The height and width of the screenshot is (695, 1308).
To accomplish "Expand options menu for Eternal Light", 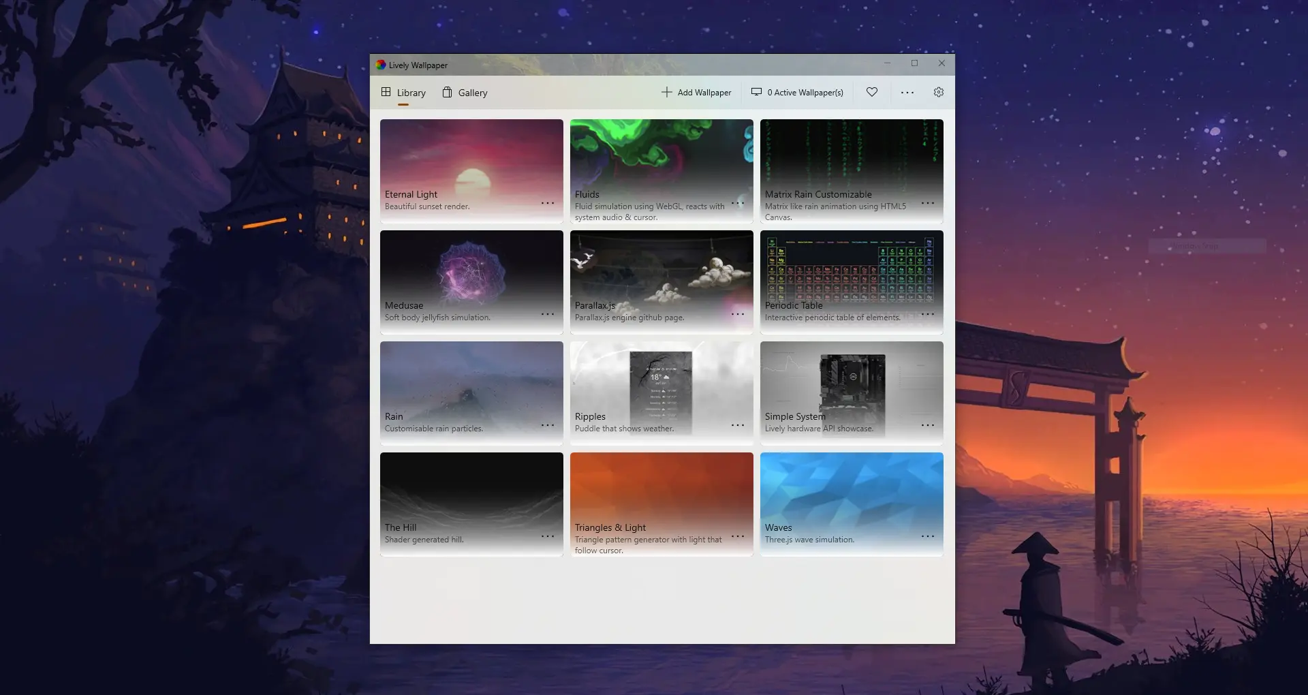I will 547,203.
